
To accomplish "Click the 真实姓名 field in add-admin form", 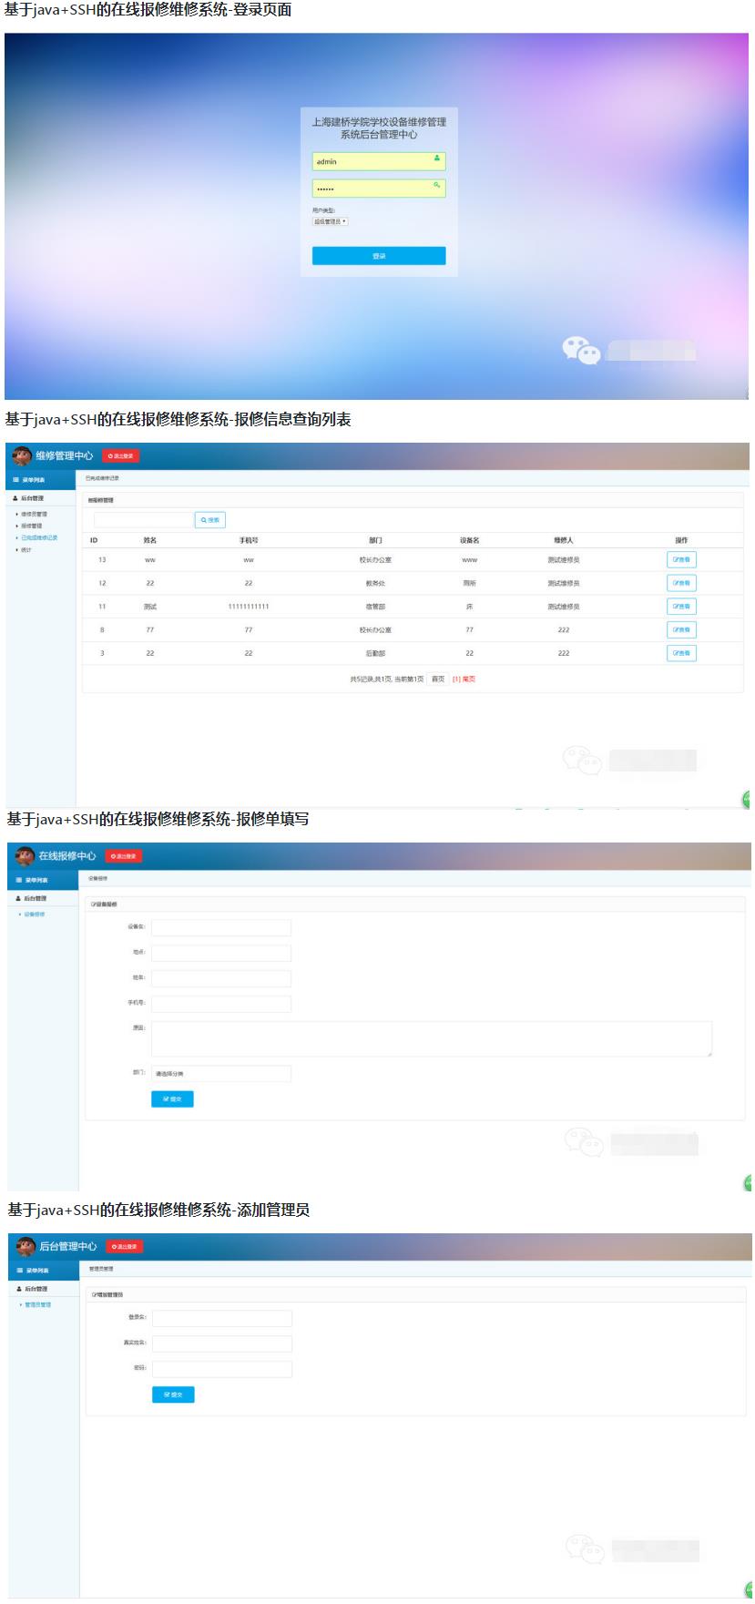I will (222, 1343).
